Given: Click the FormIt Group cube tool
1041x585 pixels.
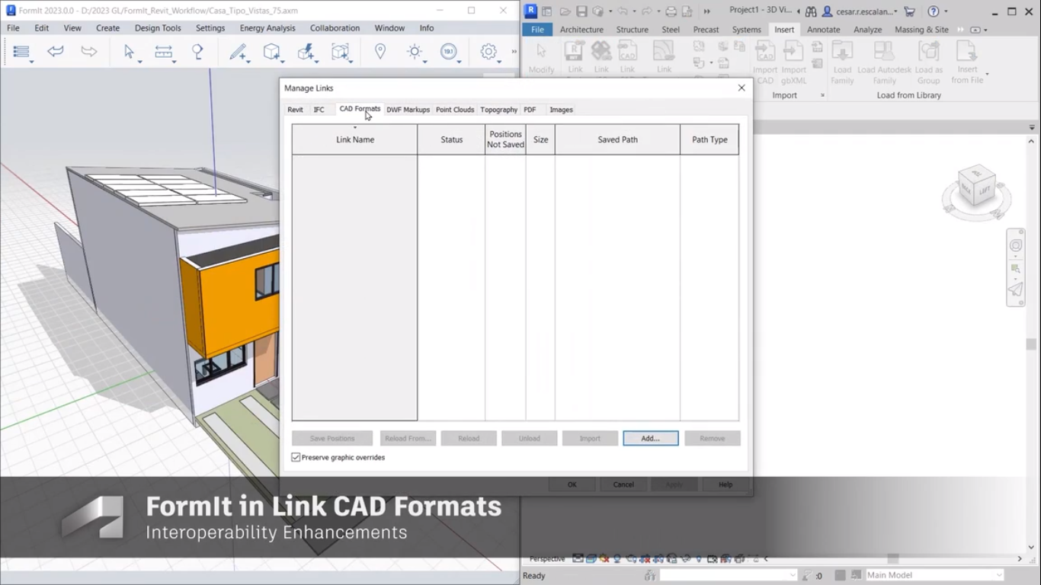Looking at the screenshot, I should click(x=340, y=51).
